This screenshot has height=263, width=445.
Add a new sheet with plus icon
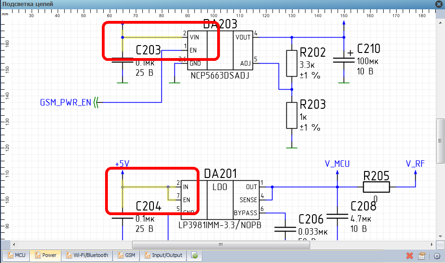coord(195,256)
